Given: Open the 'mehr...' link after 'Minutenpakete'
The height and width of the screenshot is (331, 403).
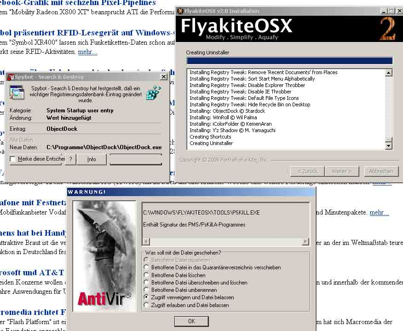Looking at the screenshot, I should coord(380,212).
